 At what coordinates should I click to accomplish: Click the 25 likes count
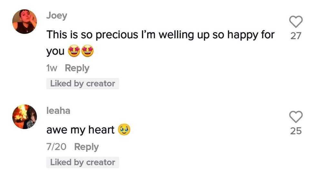(x=296, y=131)
